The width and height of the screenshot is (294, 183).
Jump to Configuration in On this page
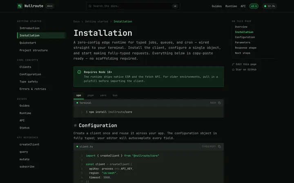pos(245,37)
